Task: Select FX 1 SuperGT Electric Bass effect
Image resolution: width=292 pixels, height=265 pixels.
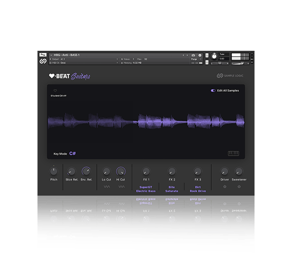Action: pos(146,189)
